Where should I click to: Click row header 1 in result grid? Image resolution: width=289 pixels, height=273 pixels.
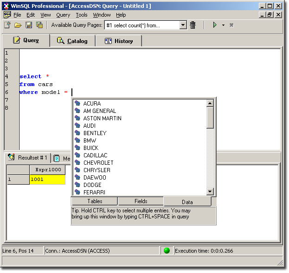coord(18,179)
